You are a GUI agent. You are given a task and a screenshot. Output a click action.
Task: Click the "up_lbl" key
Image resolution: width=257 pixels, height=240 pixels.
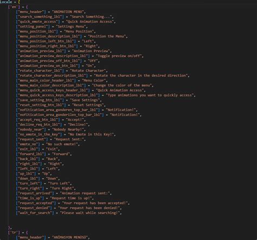coord(27,174)
